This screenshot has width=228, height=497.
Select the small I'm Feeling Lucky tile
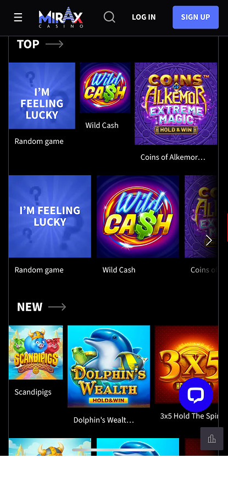coord(42,96)
